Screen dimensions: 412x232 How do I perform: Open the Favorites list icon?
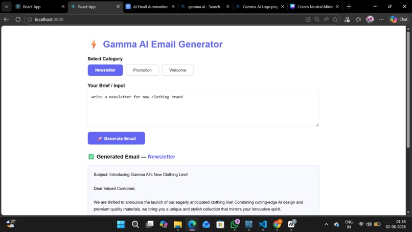click(x=358, y=19)
